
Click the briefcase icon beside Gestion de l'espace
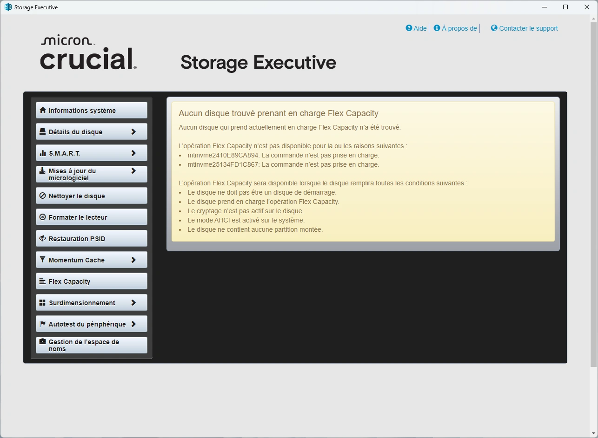tap(43, 341)
